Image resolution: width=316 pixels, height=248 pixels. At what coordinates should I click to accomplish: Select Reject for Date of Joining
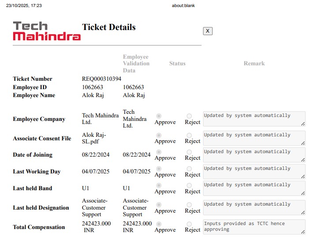(x=189, y=152)
